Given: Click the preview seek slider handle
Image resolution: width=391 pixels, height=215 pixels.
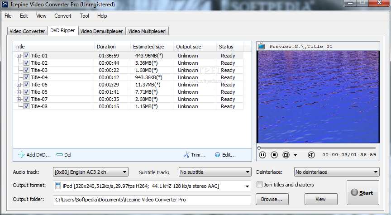Looking at the screenshot, I should click(259, 148).
